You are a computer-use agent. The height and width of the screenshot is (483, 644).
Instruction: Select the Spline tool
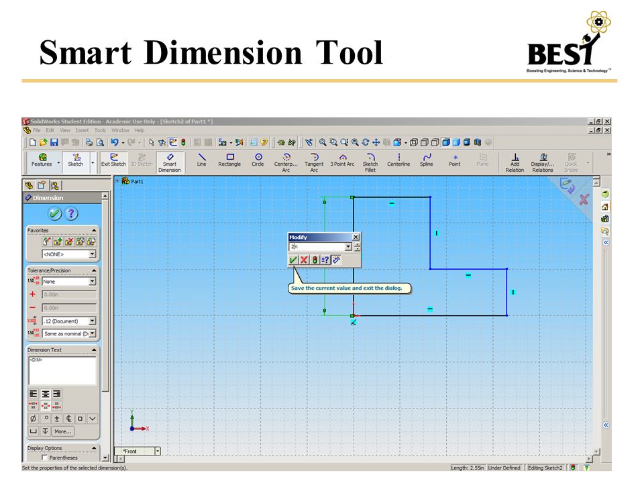[427, 160]
